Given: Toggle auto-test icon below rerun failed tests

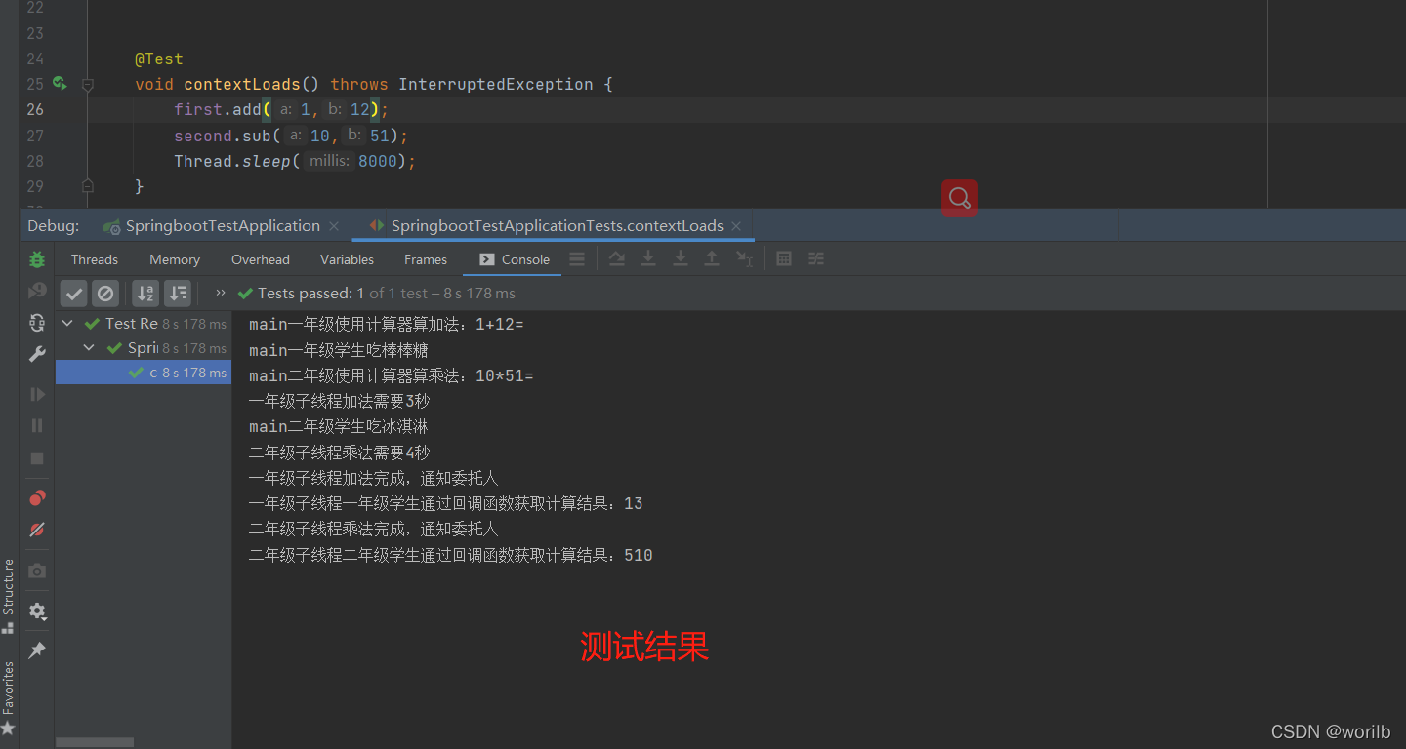Looking at the screenshot, I should click(x=37, y=323).
